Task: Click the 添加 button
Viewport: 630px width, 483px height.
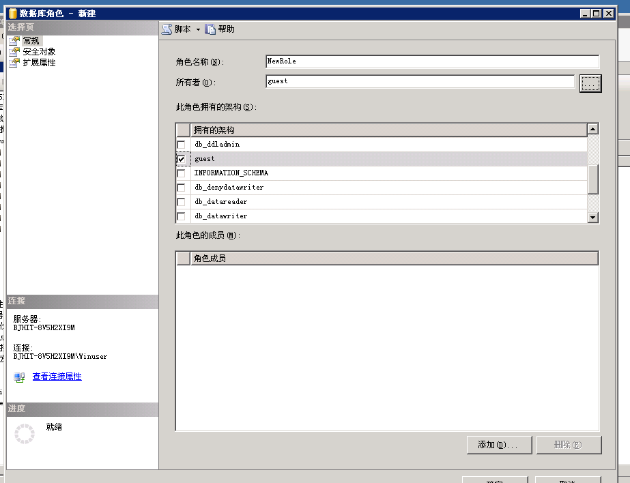Action: tap(500, 445)
